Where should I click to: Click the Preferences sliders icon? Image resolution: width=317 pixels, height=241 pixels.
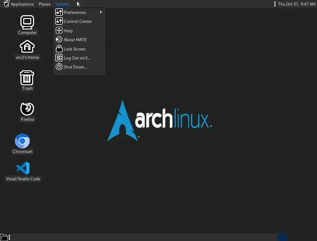point(59,12)
